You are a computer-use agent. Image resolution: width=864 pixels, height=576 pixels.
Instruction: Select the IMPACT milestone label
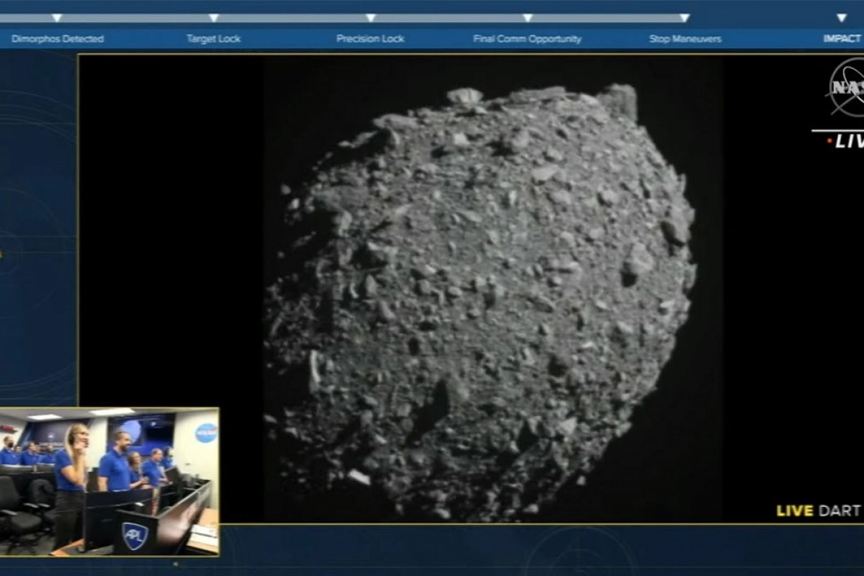click(842, 39)
